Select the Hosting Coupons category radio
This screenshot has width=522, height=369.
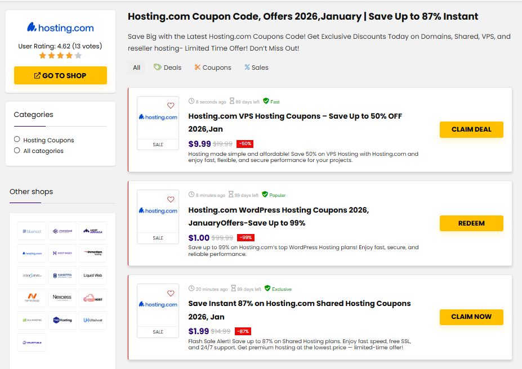(x=17, y=139)
